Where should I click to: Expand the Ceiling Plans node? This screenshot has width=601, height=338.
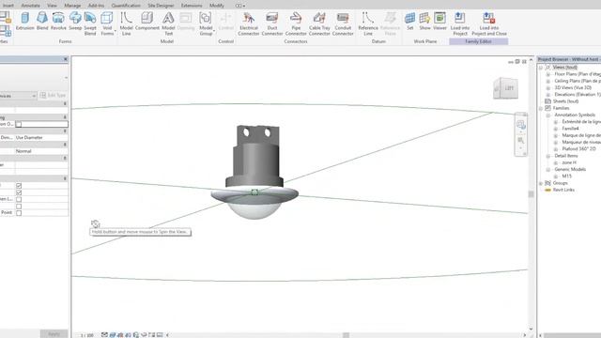pos(548,81)
